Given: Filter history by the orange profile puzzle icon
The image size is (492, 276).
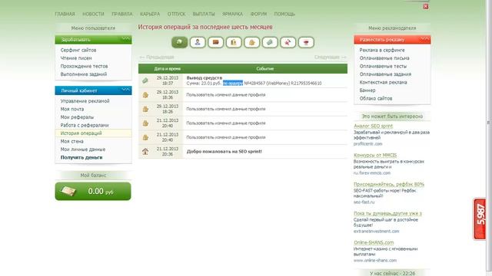Looking at the screenshot, I should pos(251,42).
